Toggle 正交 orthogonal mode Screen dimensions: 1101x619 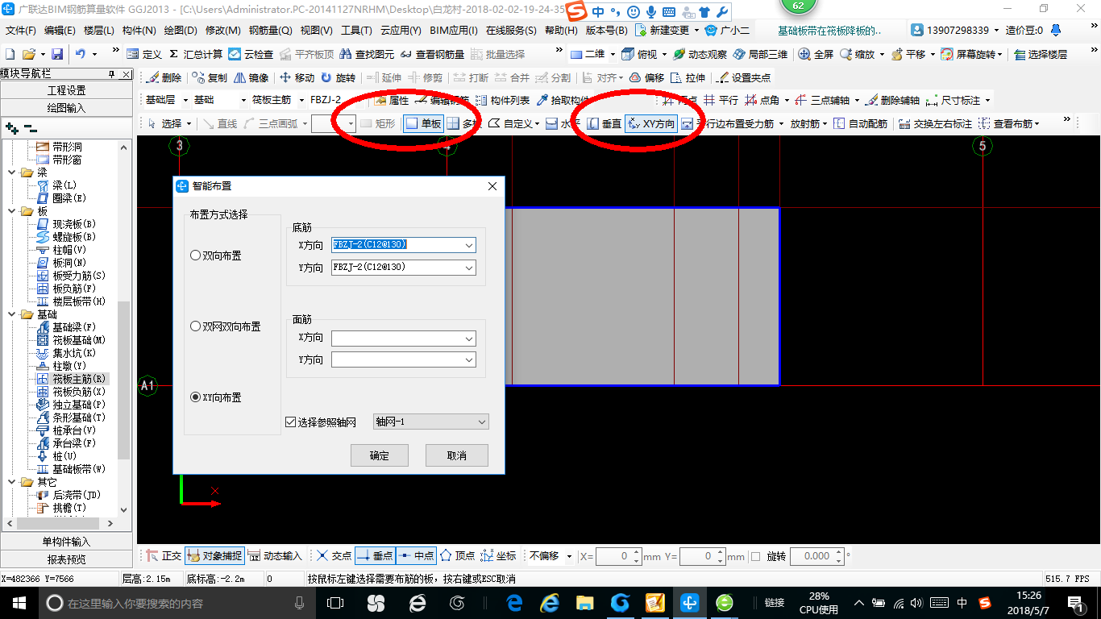pos(164,555)
